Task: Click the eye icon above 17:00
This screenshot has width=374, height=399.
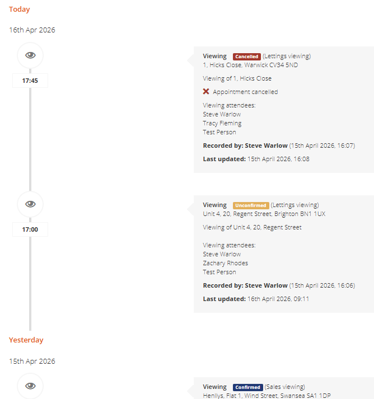Action: [x=30, y=204]
